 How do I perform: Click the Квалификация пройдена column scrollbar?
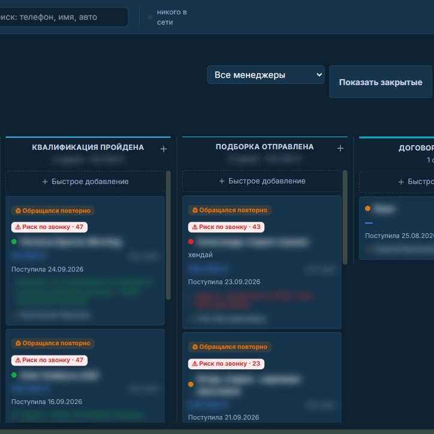[x=168, y=235]
